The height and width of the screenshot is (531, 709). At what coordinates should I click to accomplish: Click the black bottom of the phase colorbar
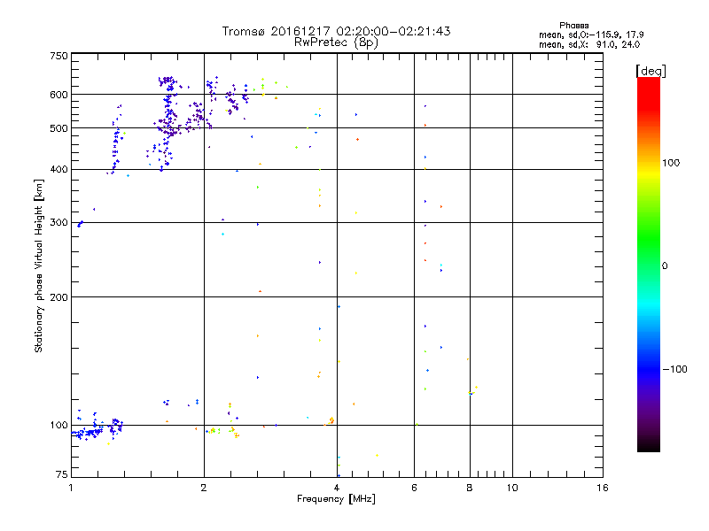[x=649, y=445]
